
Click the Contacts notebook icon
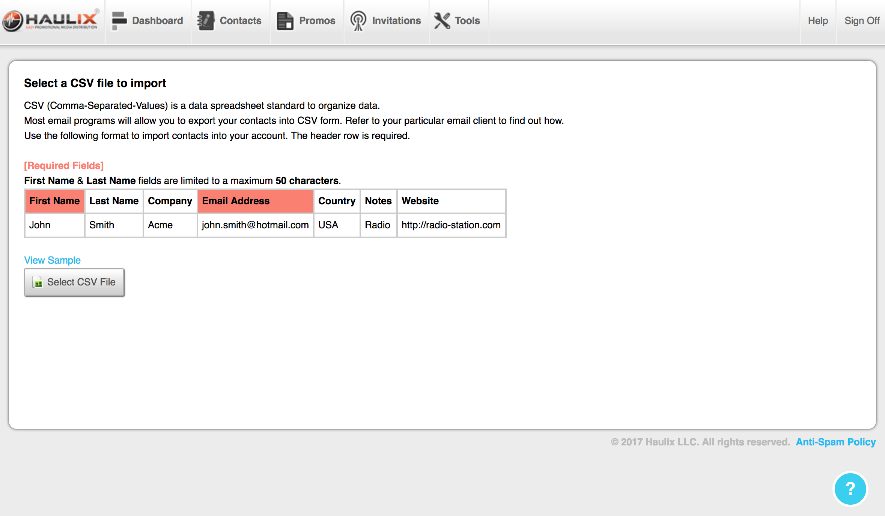click(x=206, y=21)
